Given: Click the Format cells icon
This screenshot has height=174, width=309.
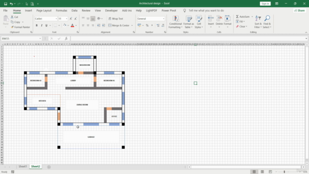Looking at the screenshot, I should pyautogui.click(x=227, y=18).
